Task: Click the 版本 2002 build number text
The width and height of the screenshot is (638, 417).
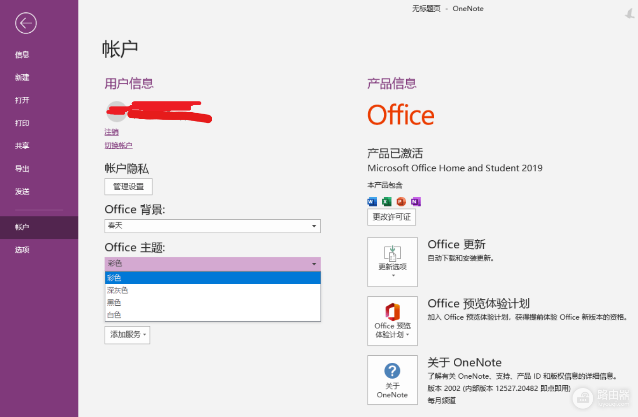Action: click(x=499, y=388)
